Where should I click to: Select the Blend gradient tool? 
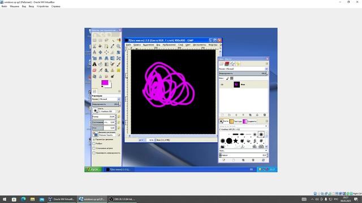pos(106,64)
